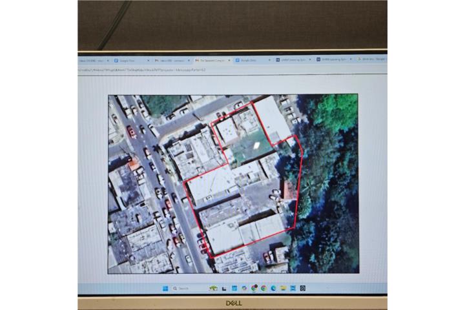Open the blue calendar-style taskbar app
Screen dimensions: 465x310
coord(234,288)
